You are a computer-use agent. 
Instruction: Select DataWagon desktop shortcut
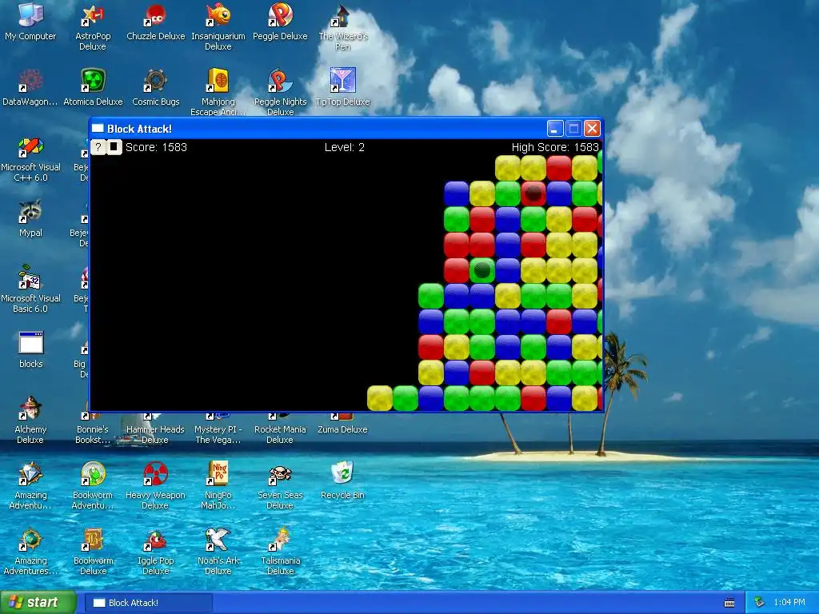tap(30, 88)
